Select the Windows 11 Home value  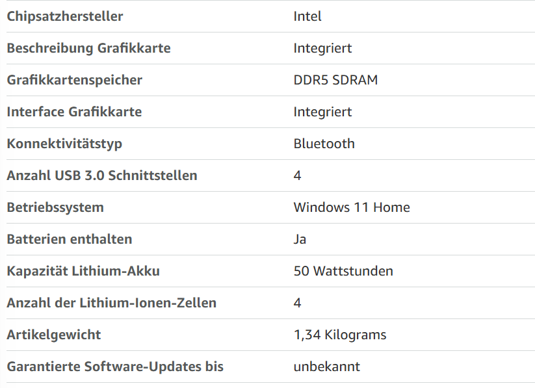point(352,207)
